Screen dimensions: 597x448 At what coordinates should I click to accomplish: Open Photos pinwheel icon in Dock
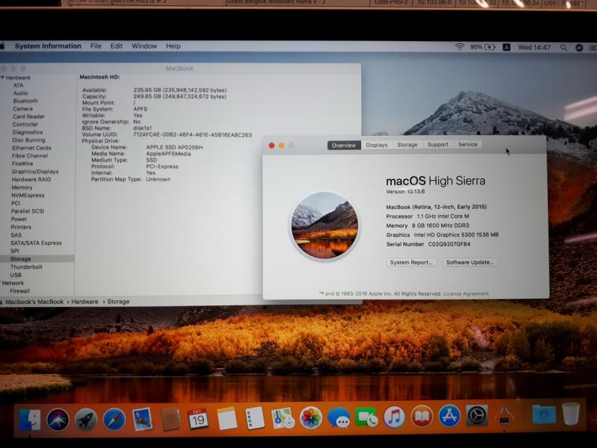pyautogui.click(x=310, y=418)
